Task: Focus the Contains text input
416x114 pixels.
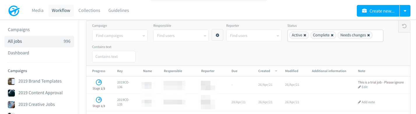Action: click(114, 57)
